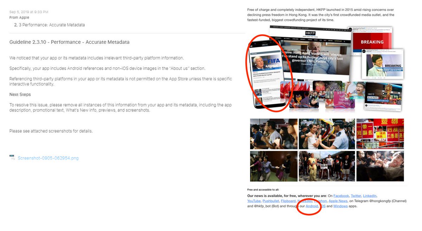The width and height of the screenshot is (422, 231).
Task: Select the street protesters with placard photo
Action: (x=327, y=166)
